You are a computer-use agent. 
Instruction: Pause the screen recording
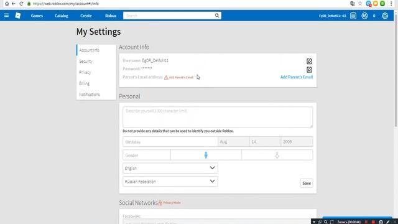coord(366,222)
